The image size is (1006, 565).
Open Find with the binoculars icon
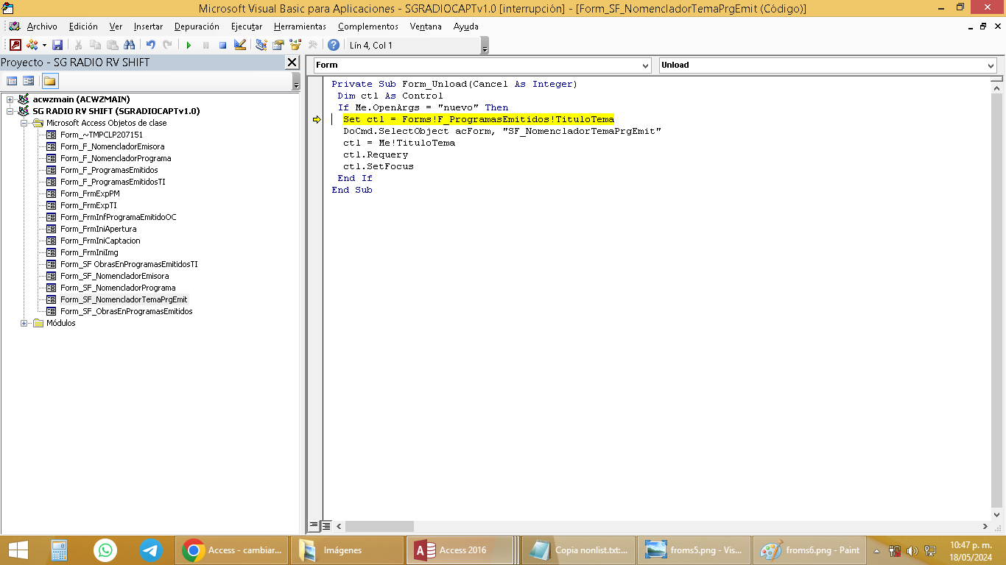[x=130, y=45]
